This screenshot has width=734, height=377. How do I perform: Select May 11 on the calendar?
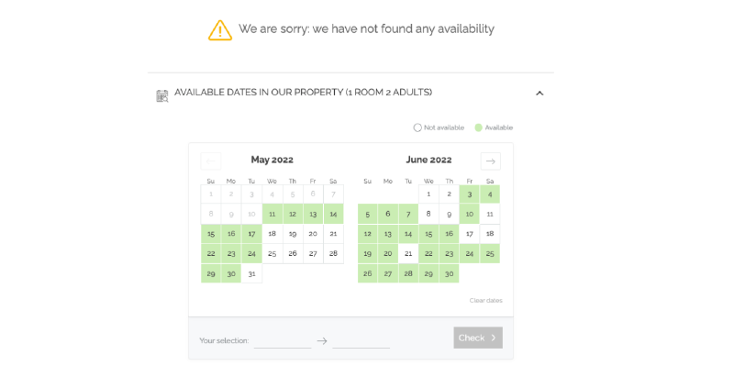click(x=272, y=214)
